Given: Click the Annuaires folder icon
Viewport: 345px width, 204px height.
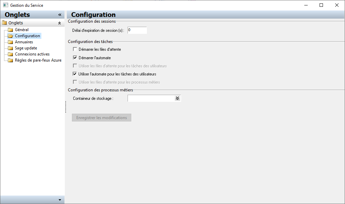Looking at the screenshot, I should tap(10, 42).
